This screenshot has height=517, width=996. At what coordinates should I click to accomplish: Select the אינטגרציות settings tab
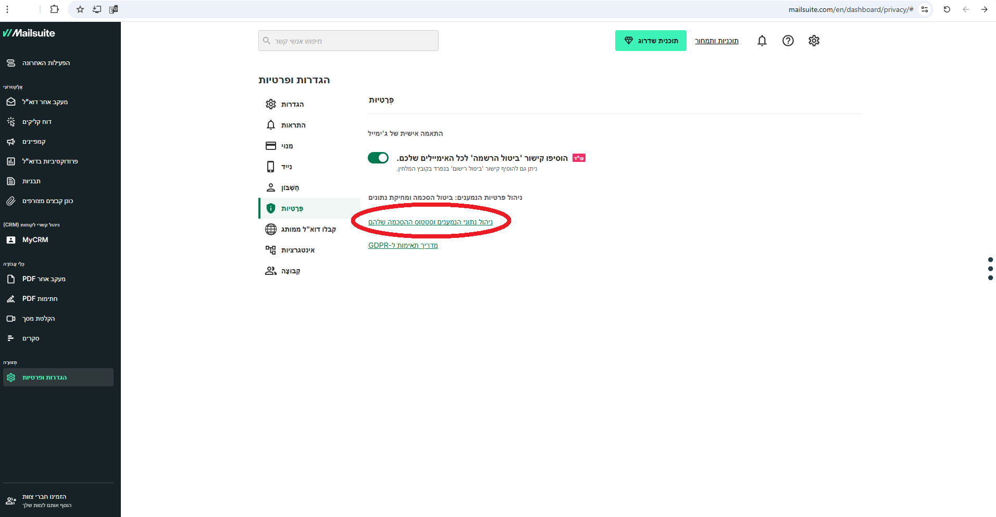[297, 250]
